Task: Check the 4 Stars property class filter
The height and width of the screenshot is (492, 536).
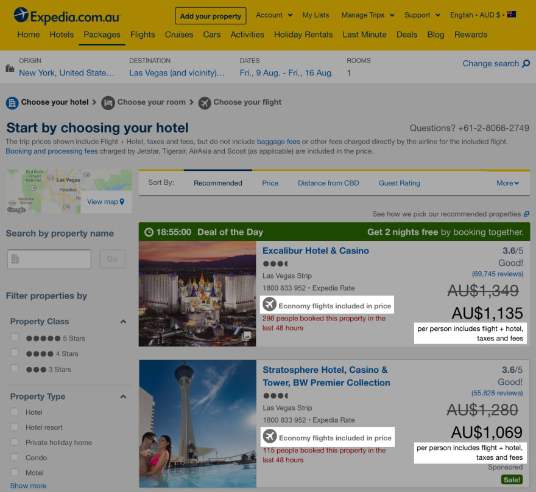Action: 15,352
